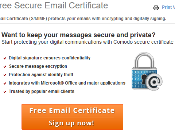175x133 pixels.
Task: Click the S/MIME description subtitle text
Action: 83,19
